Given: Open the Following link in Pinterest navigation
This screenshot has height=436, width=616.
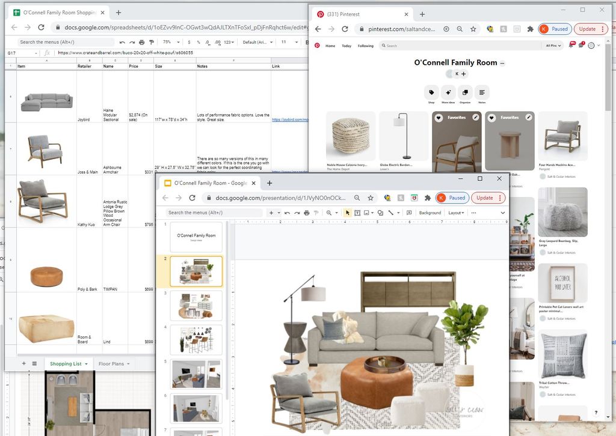Looking at the screenshot, I should point(365,46).
